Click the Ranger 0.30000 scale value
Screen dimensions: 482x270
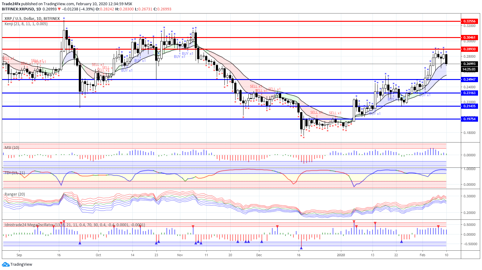click(469, 196)
